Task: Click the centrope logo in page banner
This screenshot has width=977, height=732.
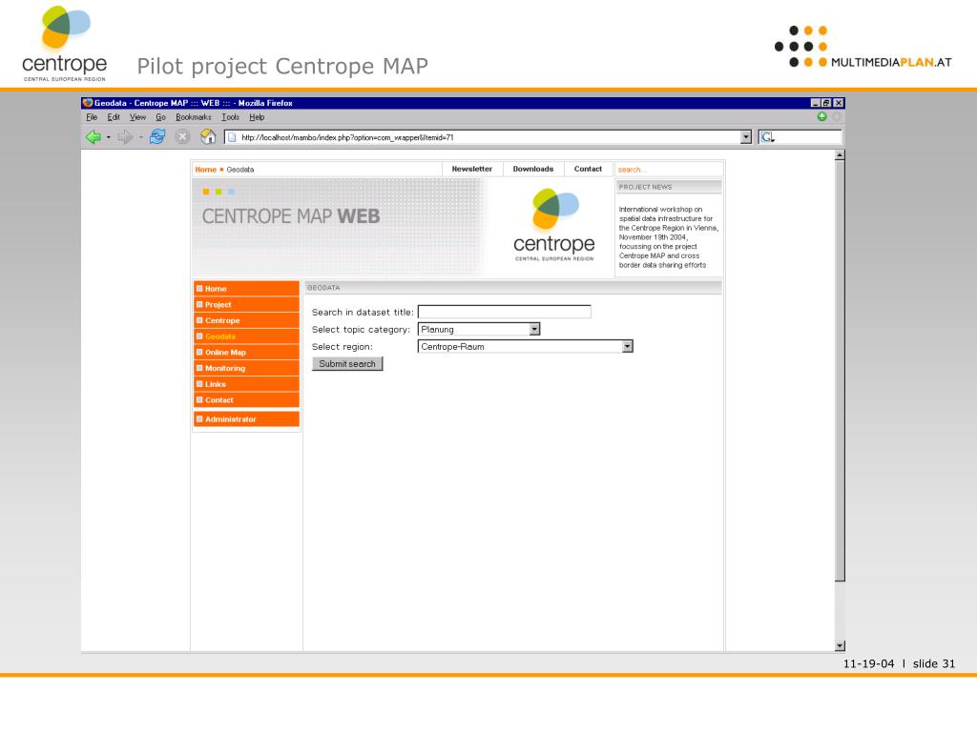Action: coord(554,225)
